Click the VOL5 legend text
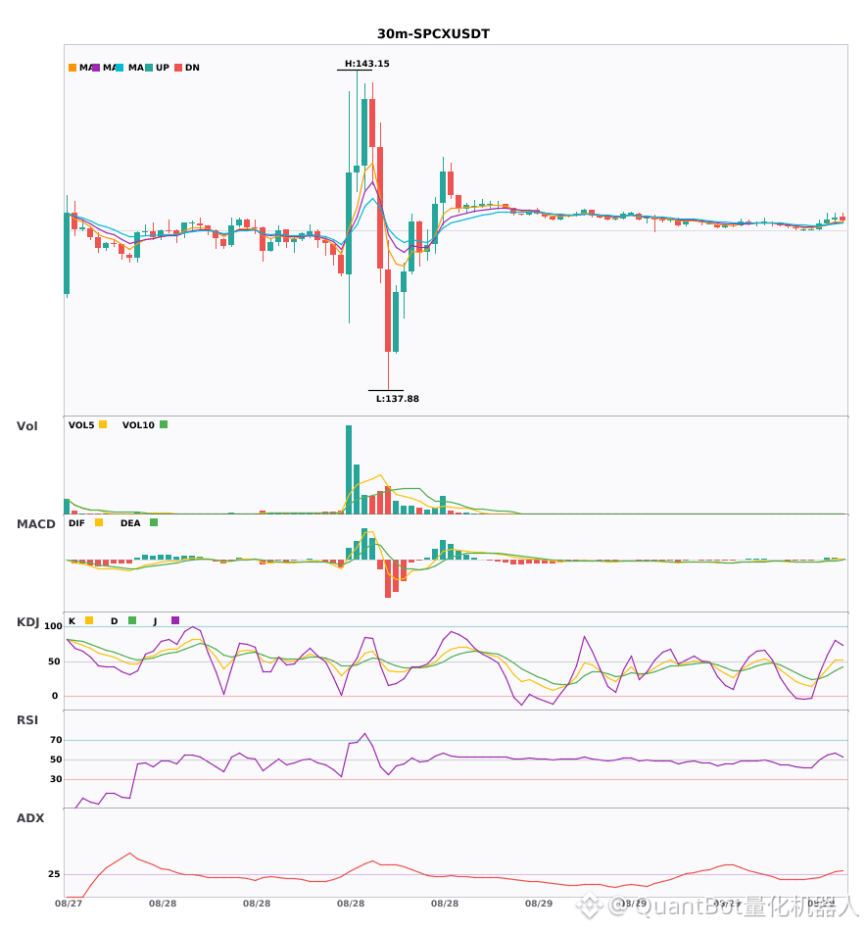 (81, 425)
